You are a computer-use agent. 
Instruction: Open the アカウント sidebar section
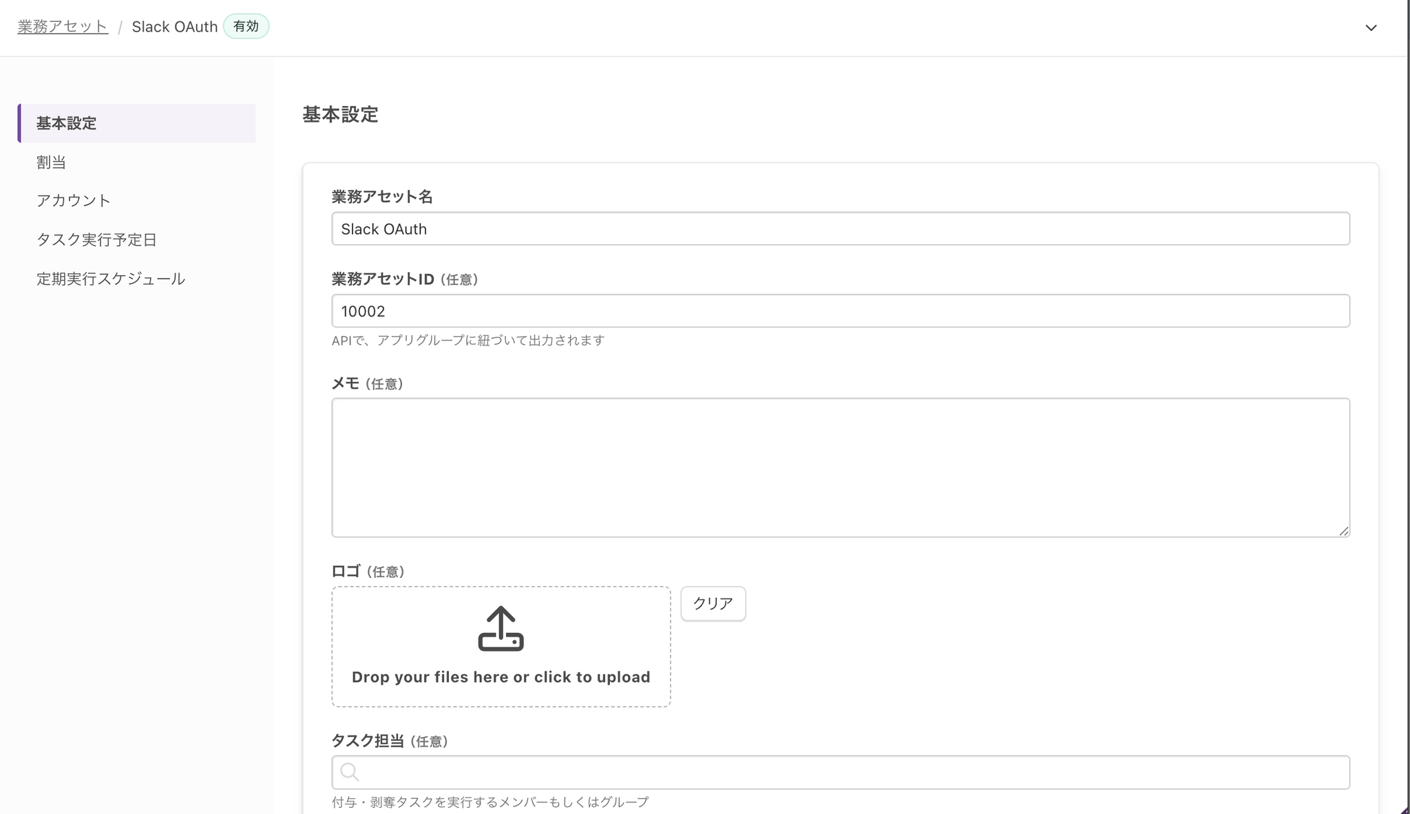(x=74, y=201)
